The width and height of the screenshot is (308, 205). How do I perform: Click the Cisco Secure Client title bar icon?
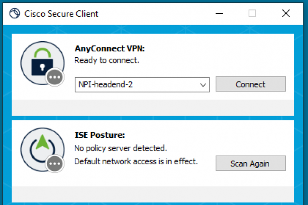[x=15, y=13]
